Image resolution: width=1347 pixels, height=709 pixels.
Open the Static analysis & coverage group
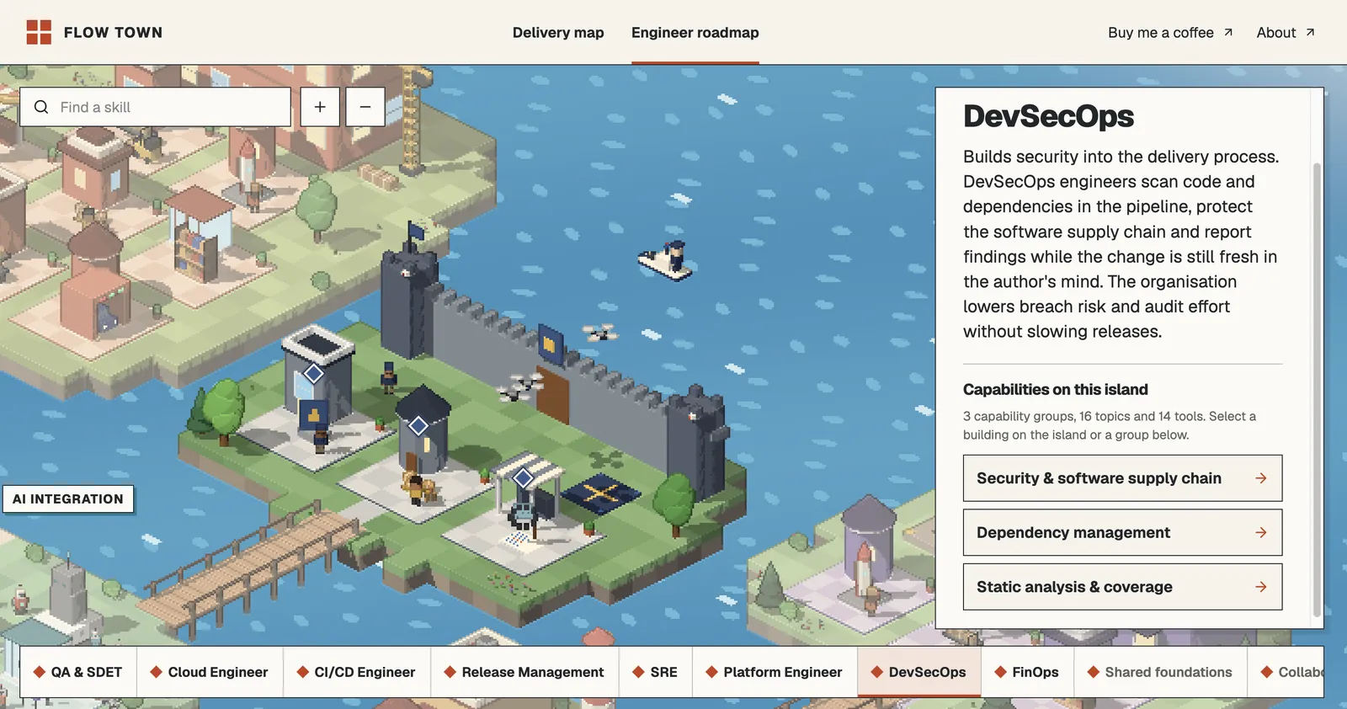tap(1122, 587)
